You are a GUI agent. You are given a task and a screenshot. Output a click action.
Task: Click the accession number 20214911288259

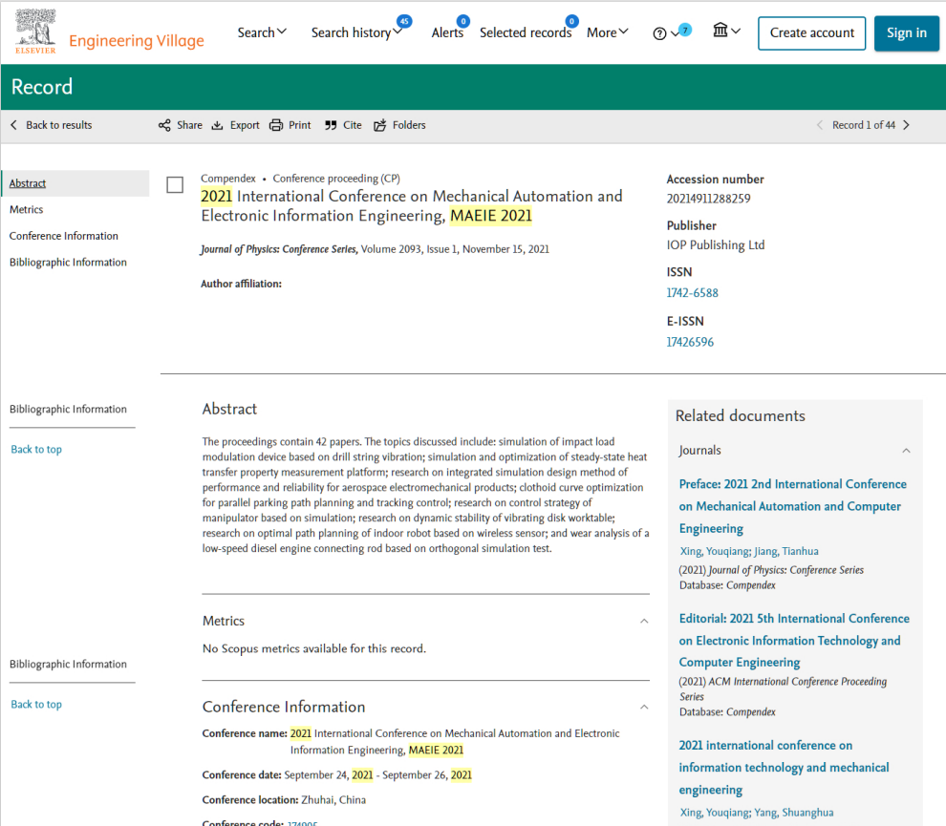(x=708, y=199)
